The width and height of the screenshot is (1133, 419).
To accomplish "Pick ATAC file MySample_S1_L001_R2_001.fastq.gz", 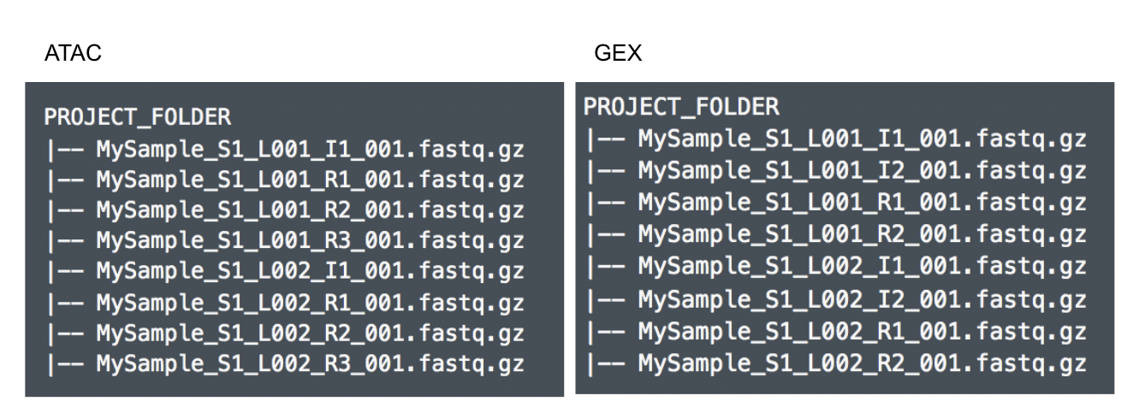I will 310,210.
